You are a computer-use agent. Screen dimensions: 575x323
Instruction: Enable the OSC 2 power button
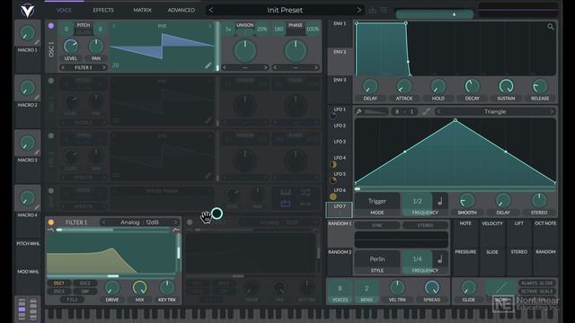click(x=51, y=81)
